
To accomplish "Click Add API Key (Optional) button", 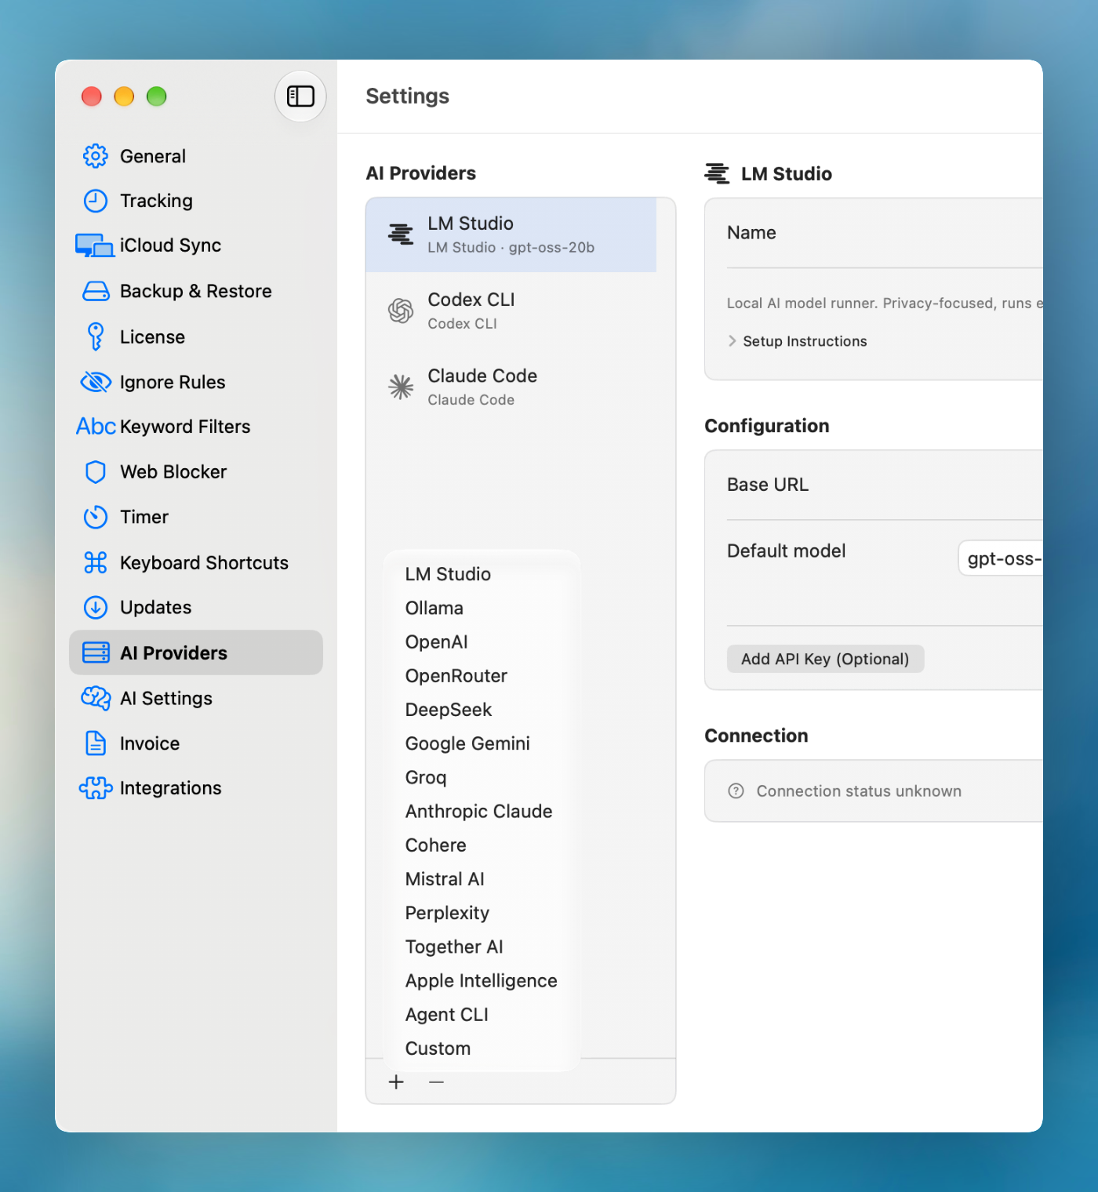I will [x=825, y=659].
